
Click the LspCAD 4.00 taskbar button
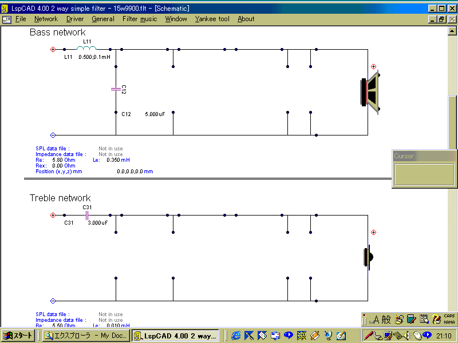click(x=176, y=336)
